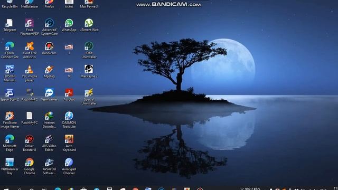Click the Max Payne 2 game icon
Viewport: 338px width, 190px height.
click(89, 69)
